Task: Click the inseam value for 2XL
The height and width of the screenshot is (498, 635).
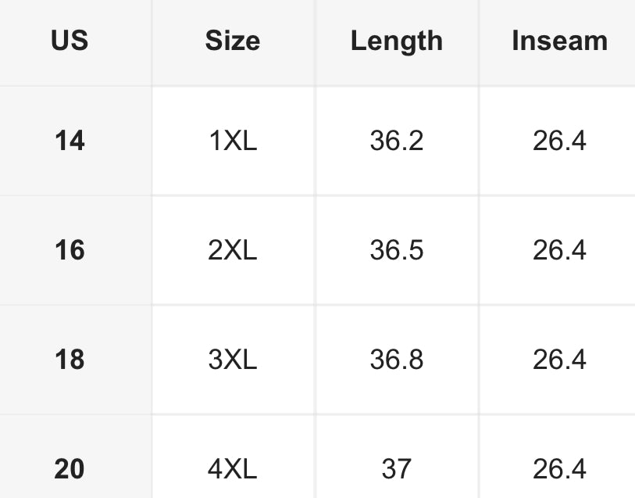Action: pyautogui.click(x=559, y=250)
